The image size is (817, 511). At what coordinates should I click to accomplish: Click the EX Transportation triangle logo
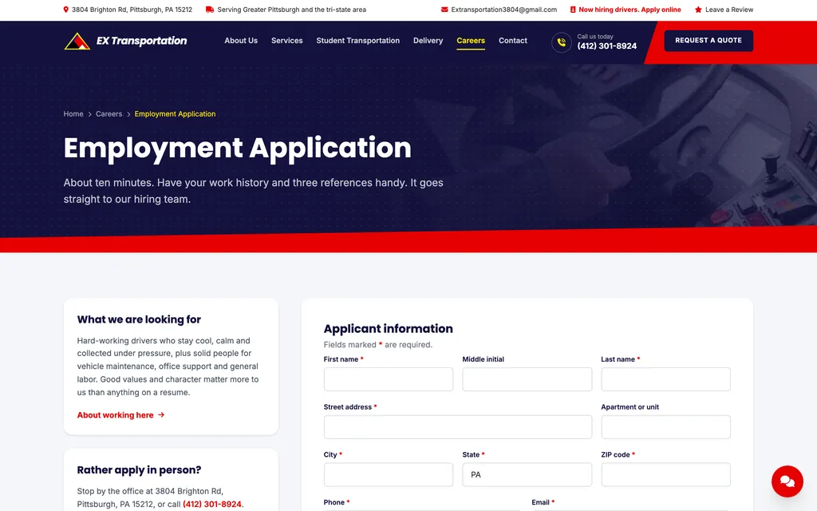pos(77,42)
